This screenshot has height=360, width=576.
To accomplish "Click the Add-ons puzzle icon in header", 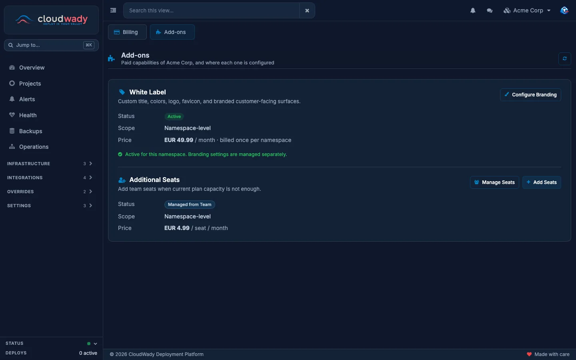I will pos(111,58).
